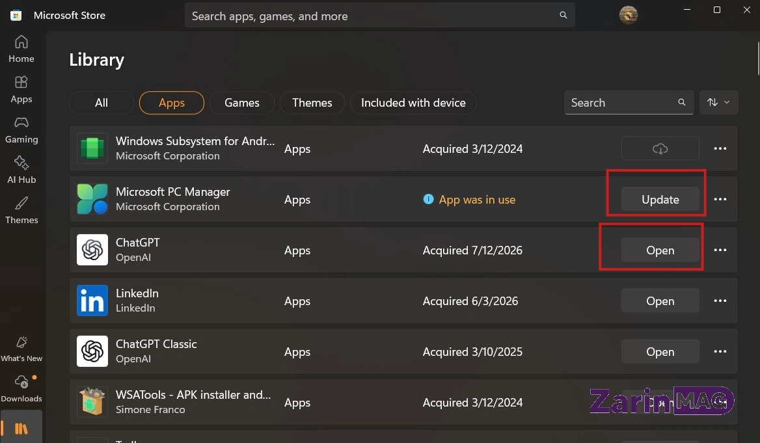
Task: Click the ChatGPT Classic app icon
Action: click(x=92, y=351)
